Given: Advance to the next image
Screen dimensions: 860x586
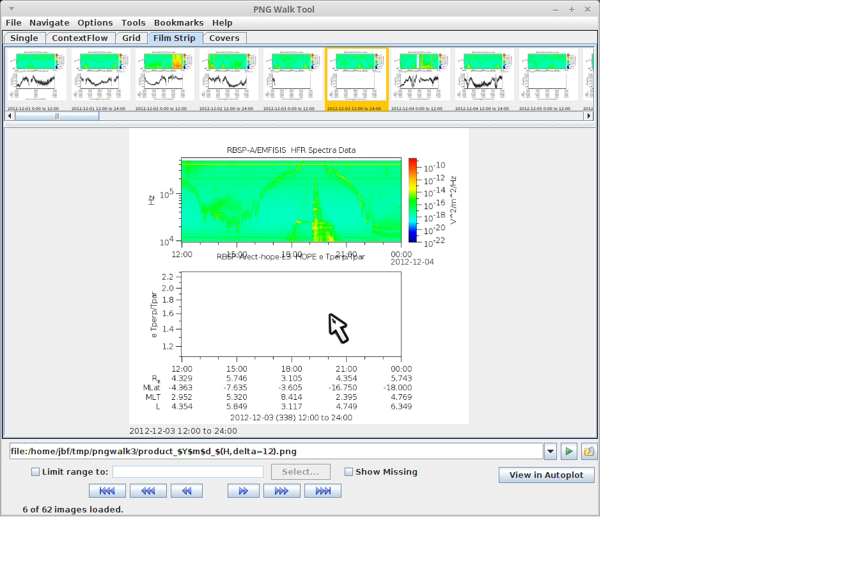Looking at the screenshot, I should pyautogui.click(x=243, y=491).
